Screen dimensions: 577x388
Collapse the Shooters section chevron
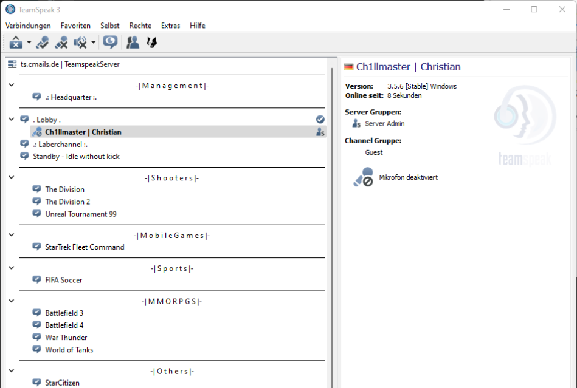12,177
